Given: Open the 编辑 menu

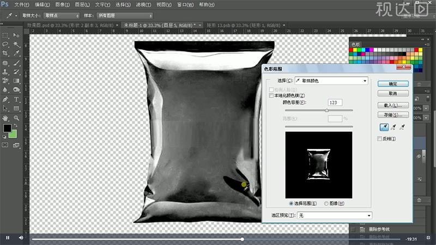Looking at the screenshot, I should click(x=43, y=5).
